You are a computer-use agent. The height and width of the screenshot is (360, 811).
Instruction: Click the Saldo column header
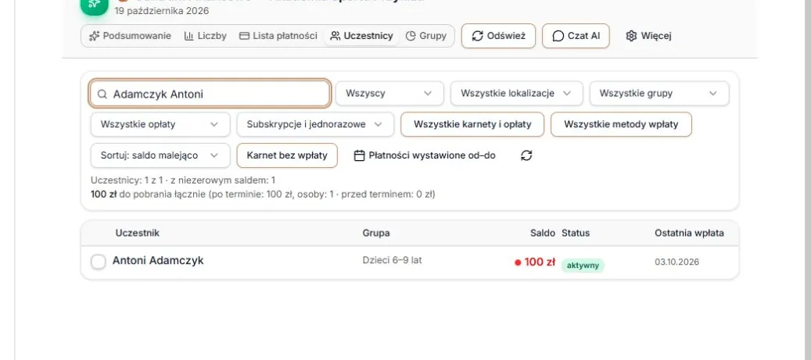coord(543,233)
